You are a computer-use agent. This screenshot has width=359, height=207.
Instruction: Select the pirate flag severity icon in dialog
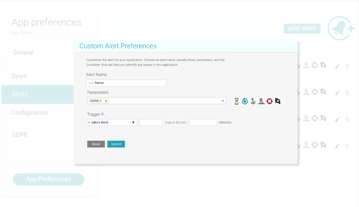[278, 101]
